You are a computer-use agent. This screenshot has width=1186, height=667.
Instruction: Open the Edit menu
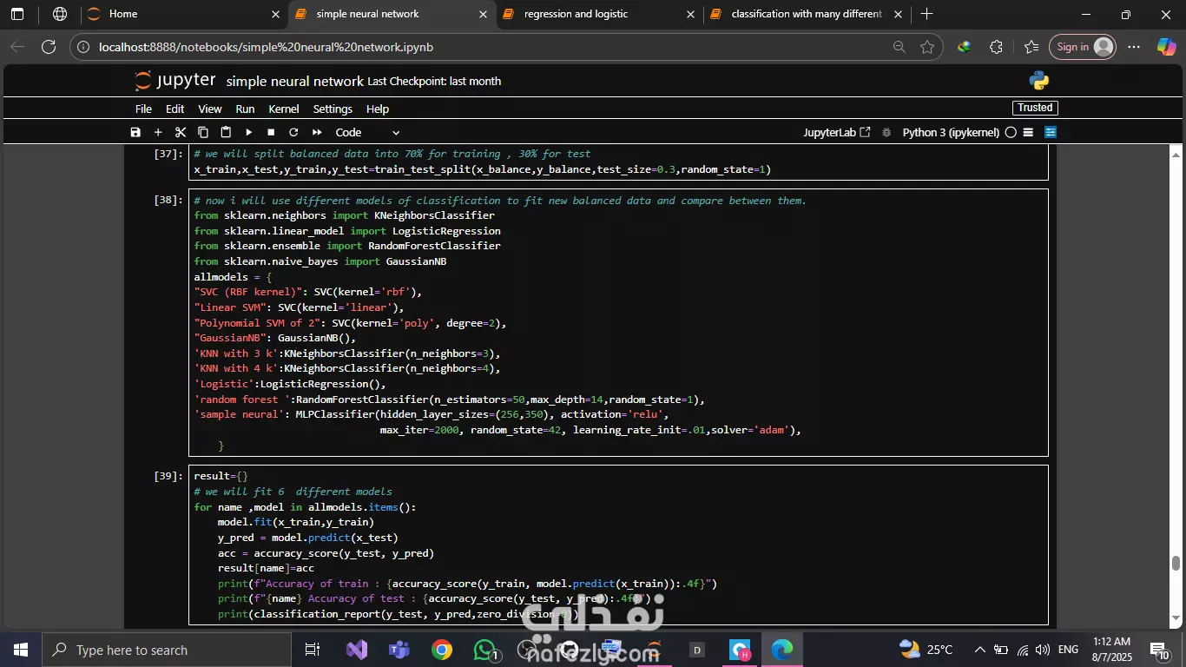(175, 109)
